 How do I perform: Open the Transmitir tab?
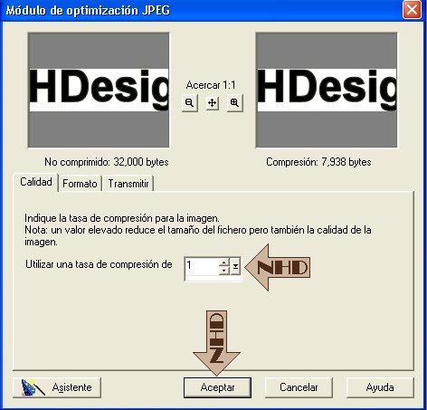[x=128, y=184]
